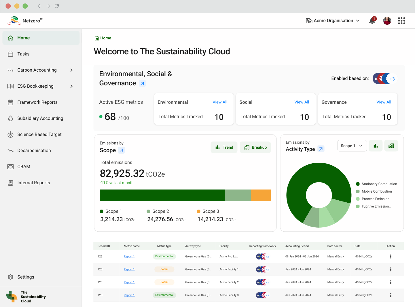Open actions menu for Acme Facility 1 row
415x307 pixels.
point(391,269)
